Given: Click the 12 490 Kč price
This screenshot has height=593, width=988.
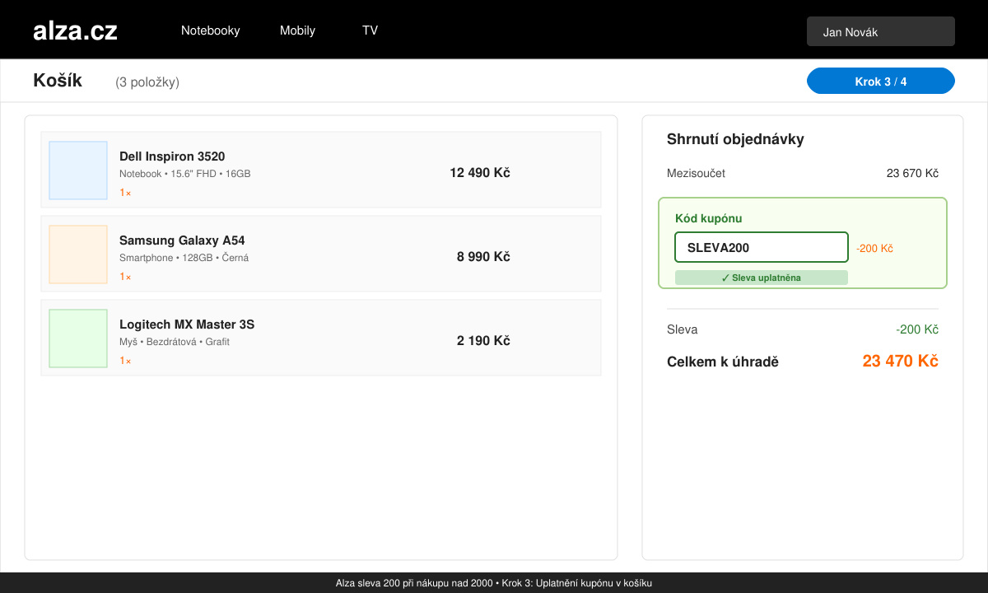Looking at the screenshot, I should 480,173.
